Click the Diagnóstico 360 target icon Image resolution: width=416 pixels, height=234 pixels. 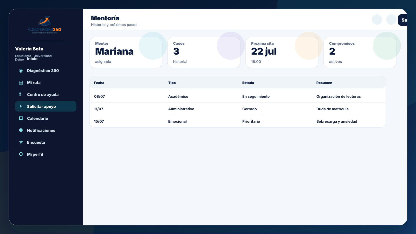pyautogui.click(x=21, y=71)
